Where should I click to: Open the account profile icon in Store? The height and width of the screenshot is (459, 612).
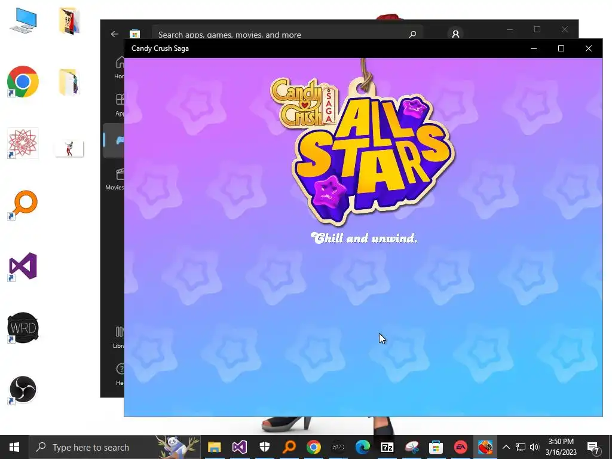coord(455,34)
